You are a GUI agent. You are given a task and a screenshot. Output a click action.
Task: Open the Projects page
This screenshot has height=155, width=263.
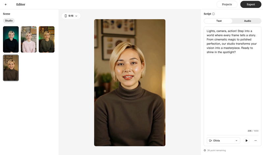(227, 4)
